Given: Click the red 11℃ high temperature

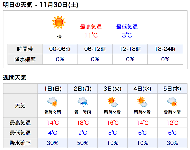Looking at the screenshot, I should pyautogui.click(x=91, y=35).
